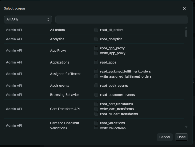Click the scope search input field

(122, 20)
